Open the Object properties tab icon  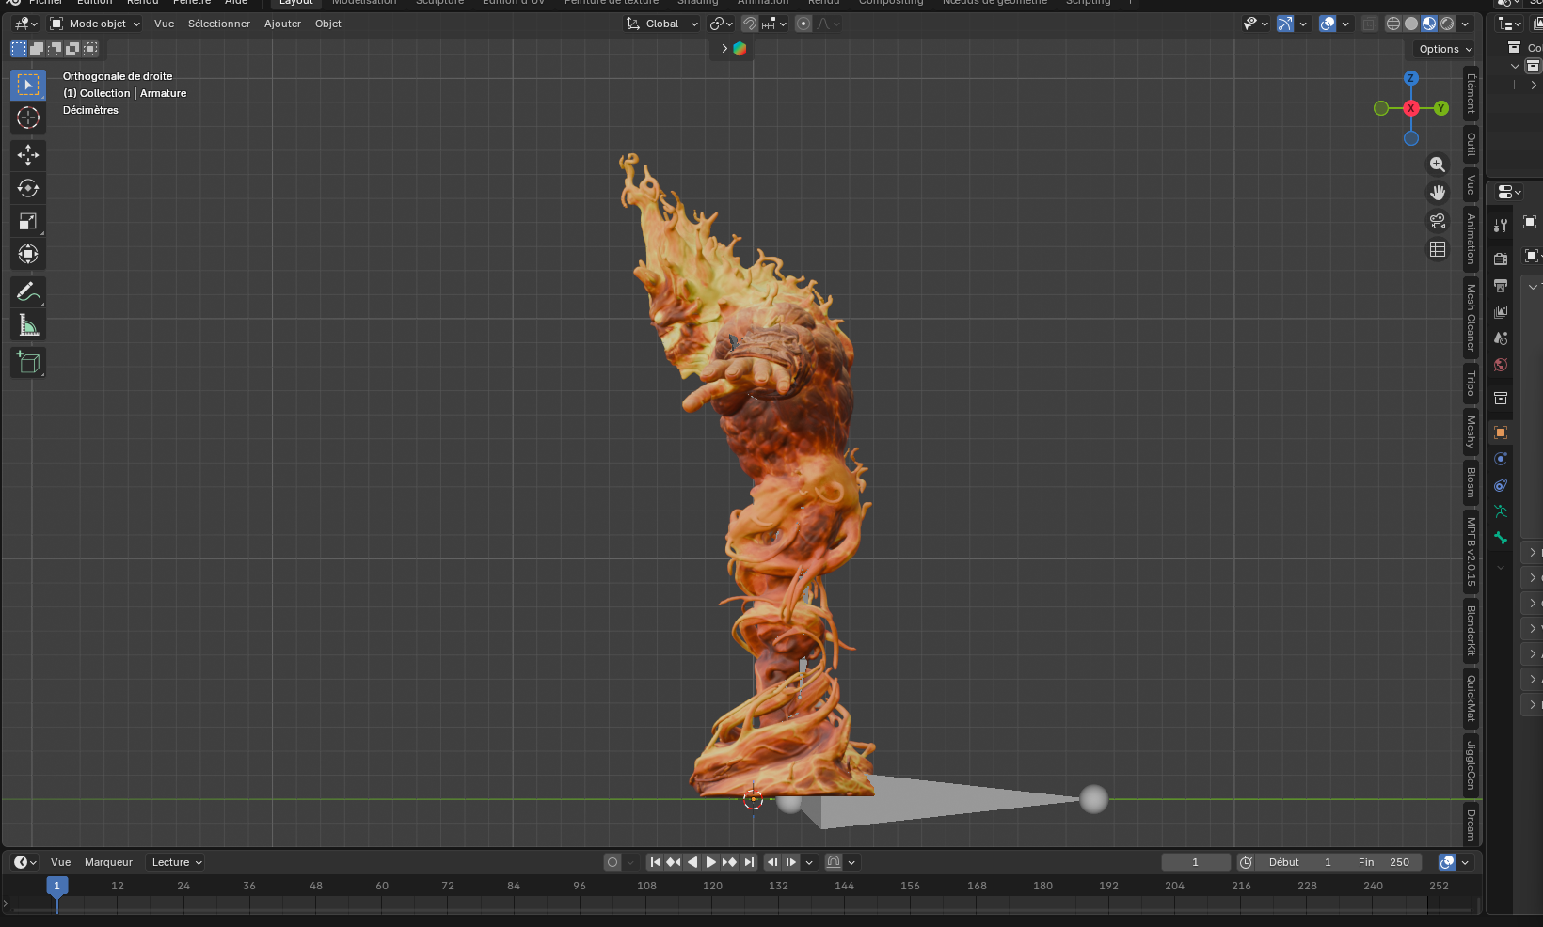click(1501, 432)
